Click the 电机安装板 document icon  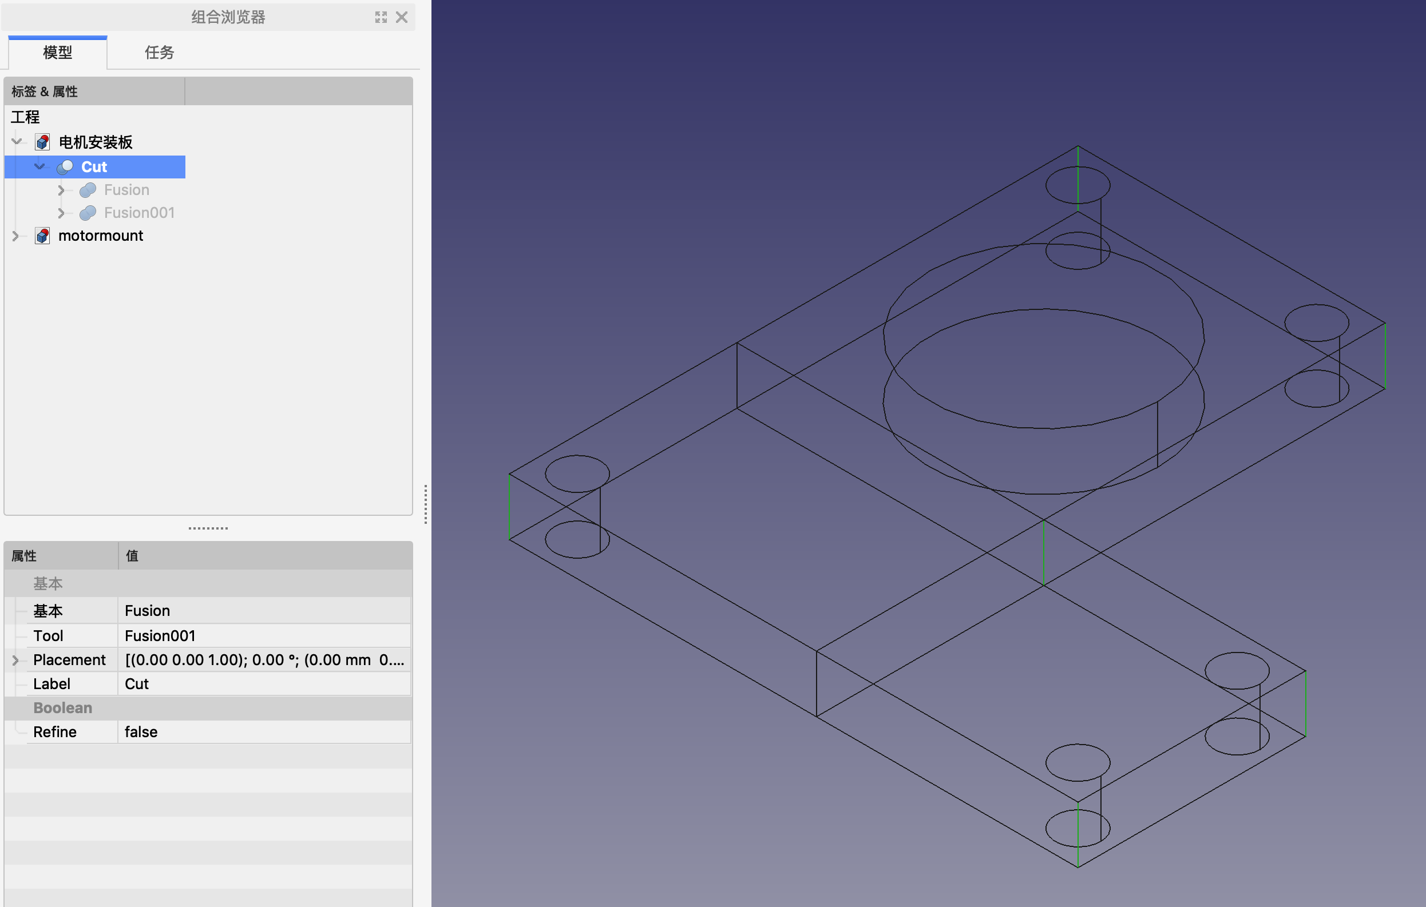[43, 142]
